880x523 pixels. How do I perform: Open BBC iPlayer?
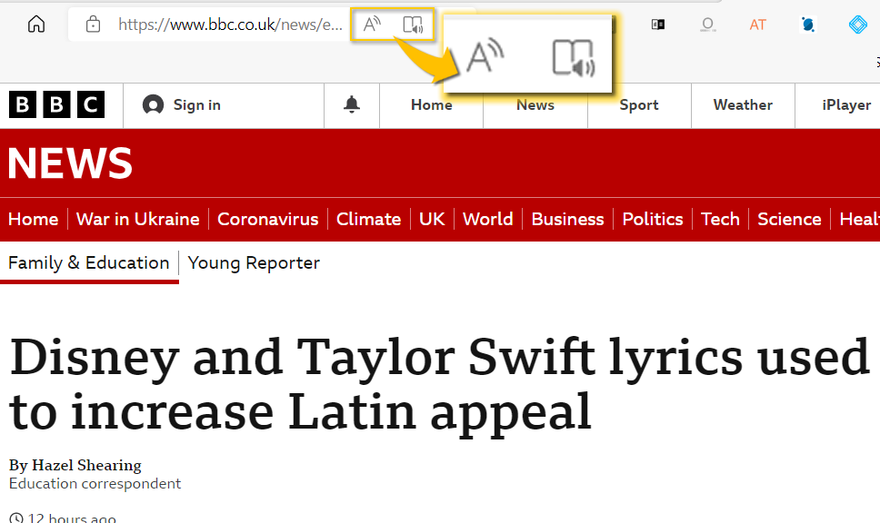(846, 104)
